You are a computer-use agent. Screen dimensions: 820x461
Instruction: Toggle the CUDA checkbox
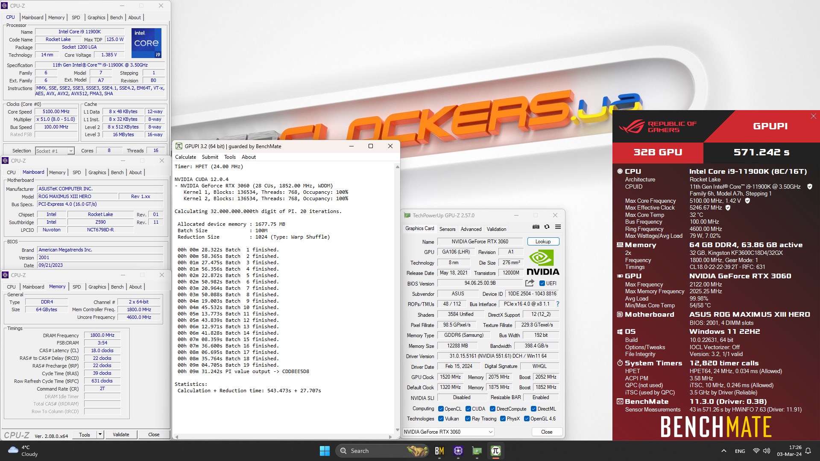(x=468, y=409)
